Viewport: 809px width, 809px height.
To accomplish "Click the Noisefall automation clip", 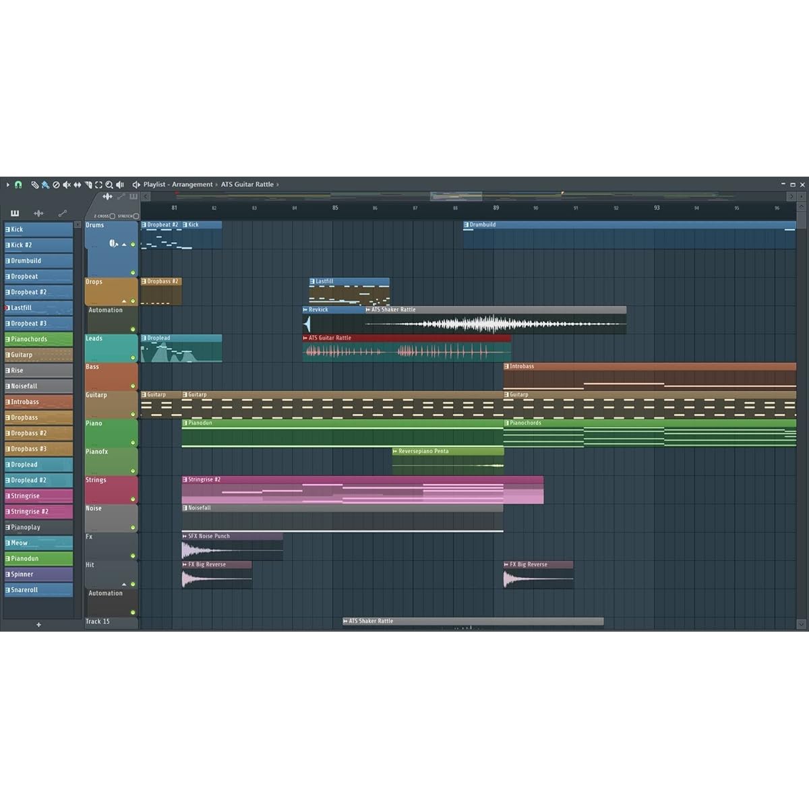I will coord(342,518).
